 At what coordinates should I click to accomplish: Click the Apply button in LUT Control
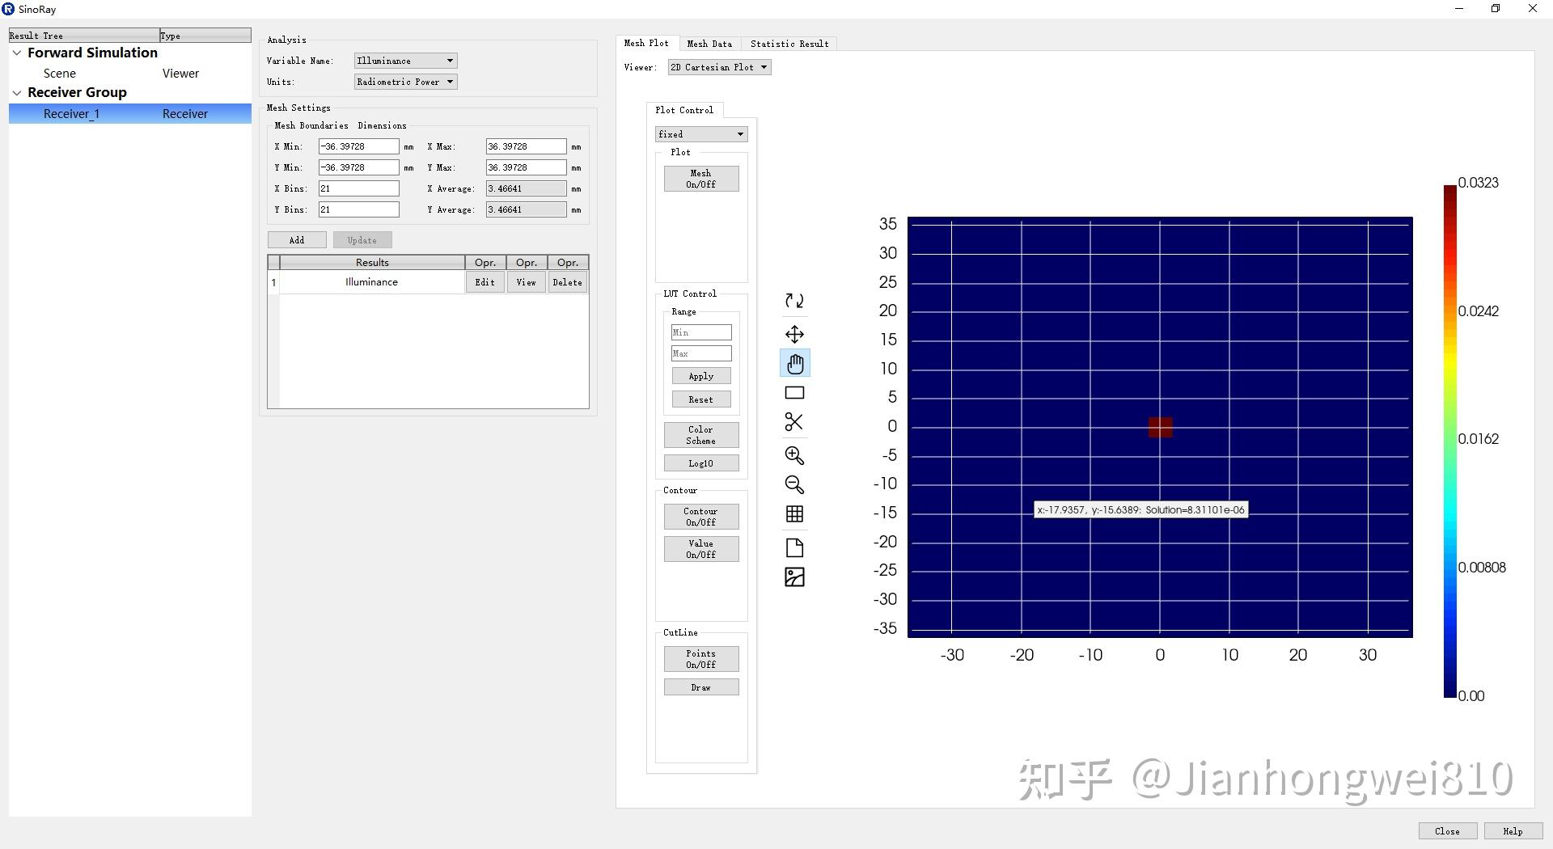(x=700, y=375)
